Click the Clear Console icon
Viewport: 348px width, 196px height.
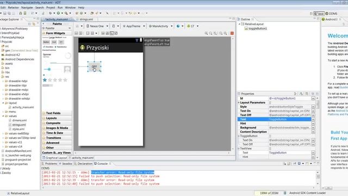click(x=285, y=164)
